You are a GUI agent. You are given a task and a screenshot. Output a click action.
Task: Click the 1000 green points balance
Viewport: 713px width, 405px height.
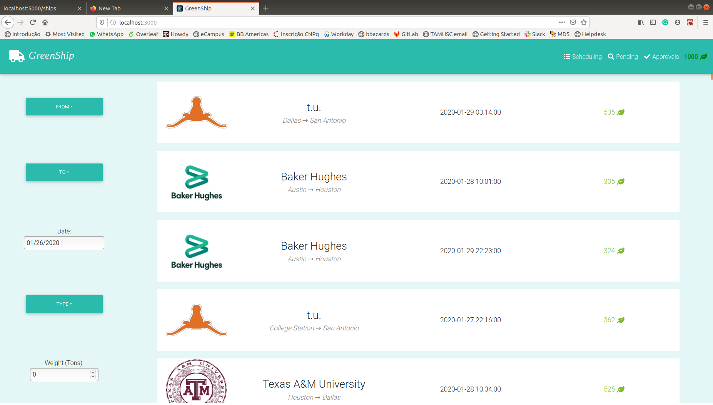pyautogui.click(x=695, y=57)
